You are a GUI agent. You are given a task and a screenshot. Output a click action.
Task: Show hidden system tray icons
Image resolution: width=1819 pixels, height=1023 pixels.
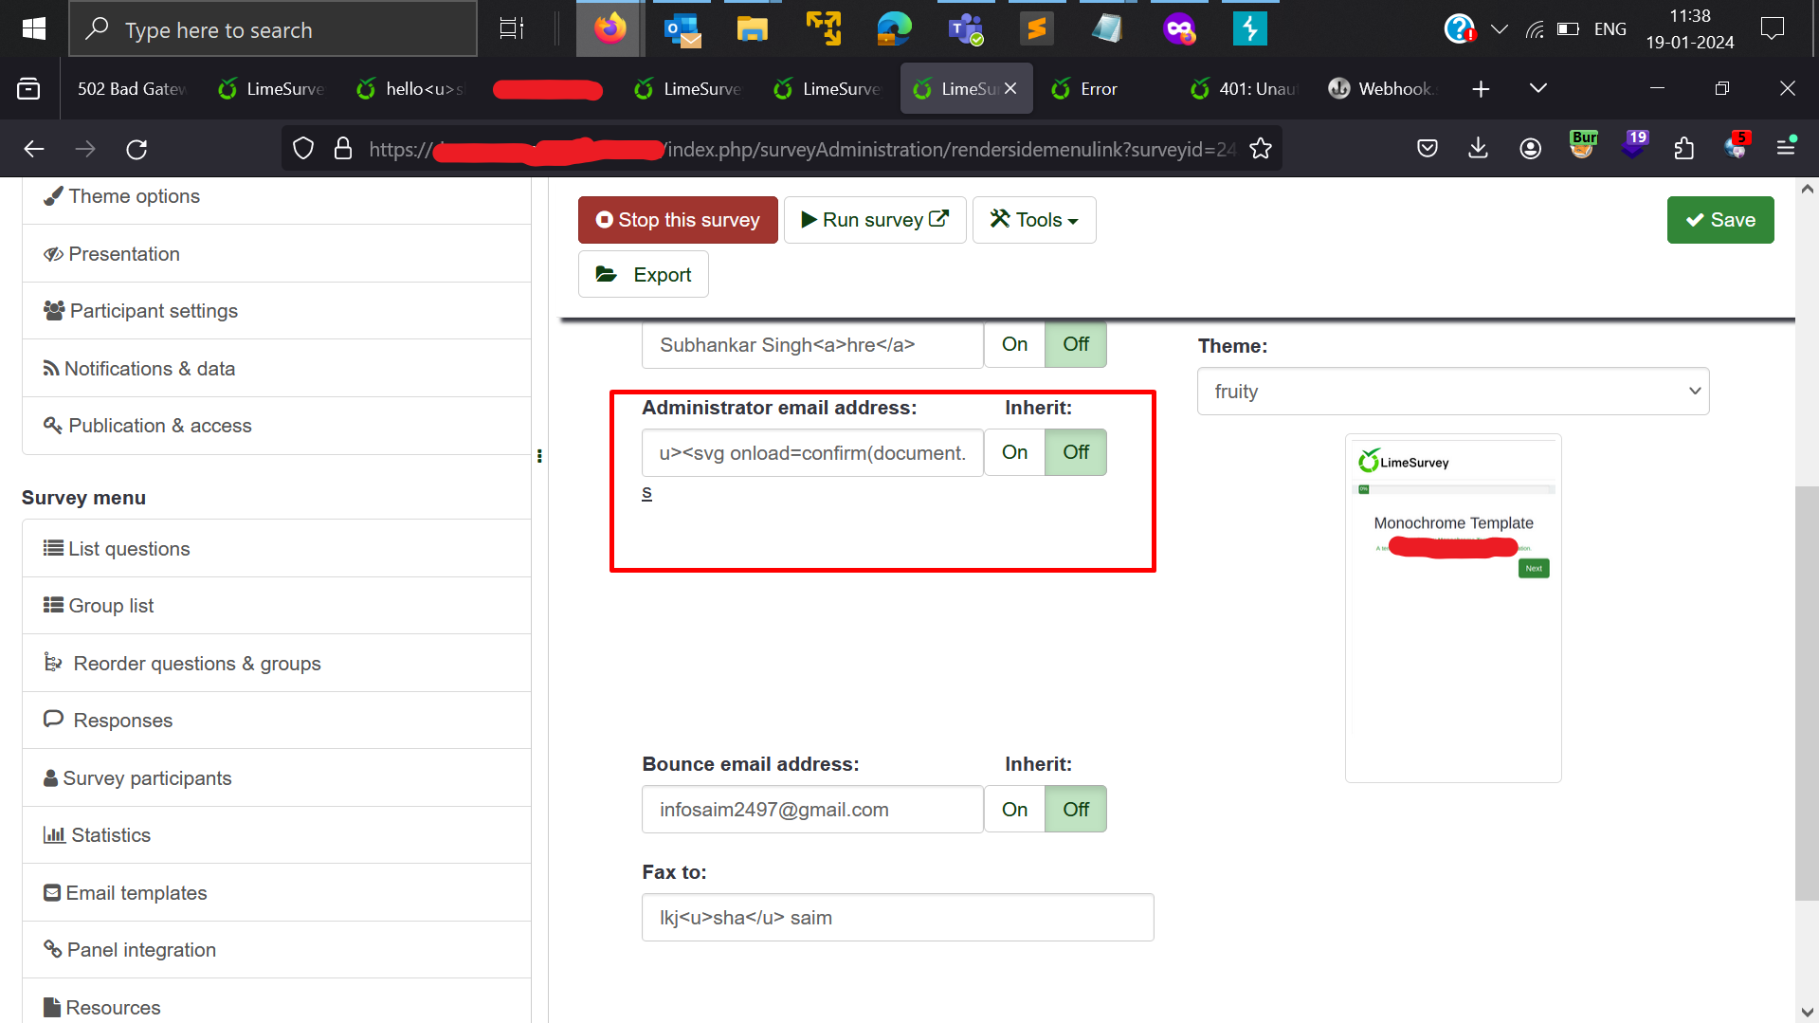(1500, 29)
